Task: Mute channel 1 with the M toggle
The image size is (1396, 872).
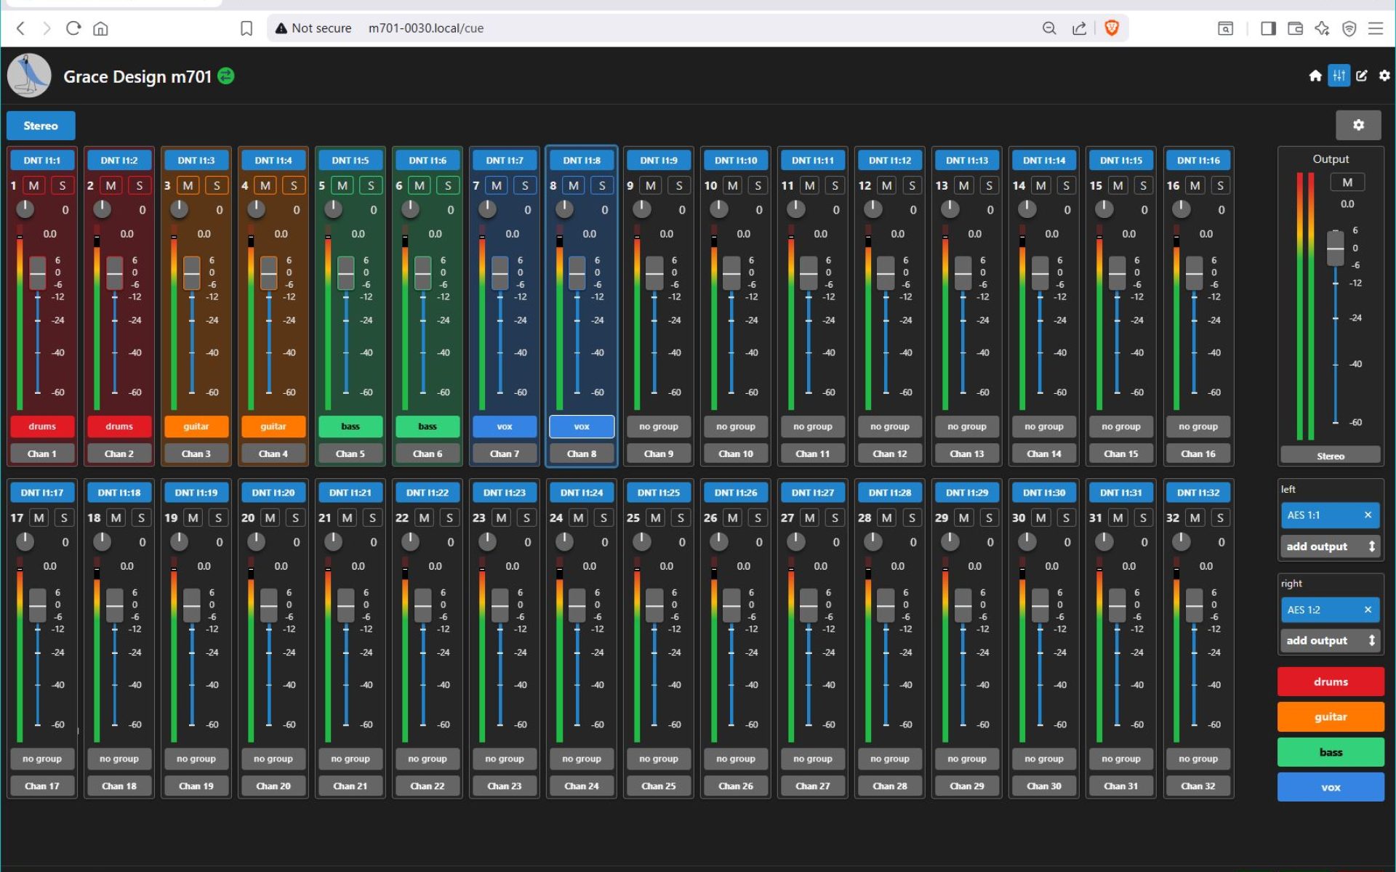Action: 32,185
